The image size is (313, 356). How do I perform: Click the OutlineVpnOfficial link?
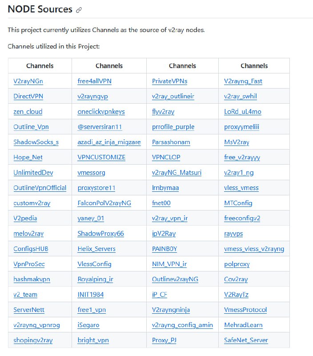pos(40,187)
